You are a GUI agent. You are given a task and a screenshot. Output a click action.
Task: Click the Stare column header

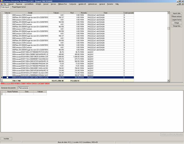pos(105,13)
